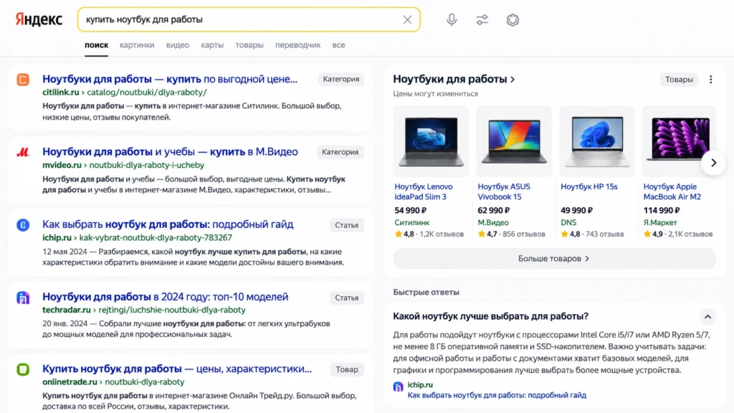Image resolution: width=734 pixels, height=413 pixels.
Task: Click Товар badge on onlinetrade result
Action: [x=346, y=369]
